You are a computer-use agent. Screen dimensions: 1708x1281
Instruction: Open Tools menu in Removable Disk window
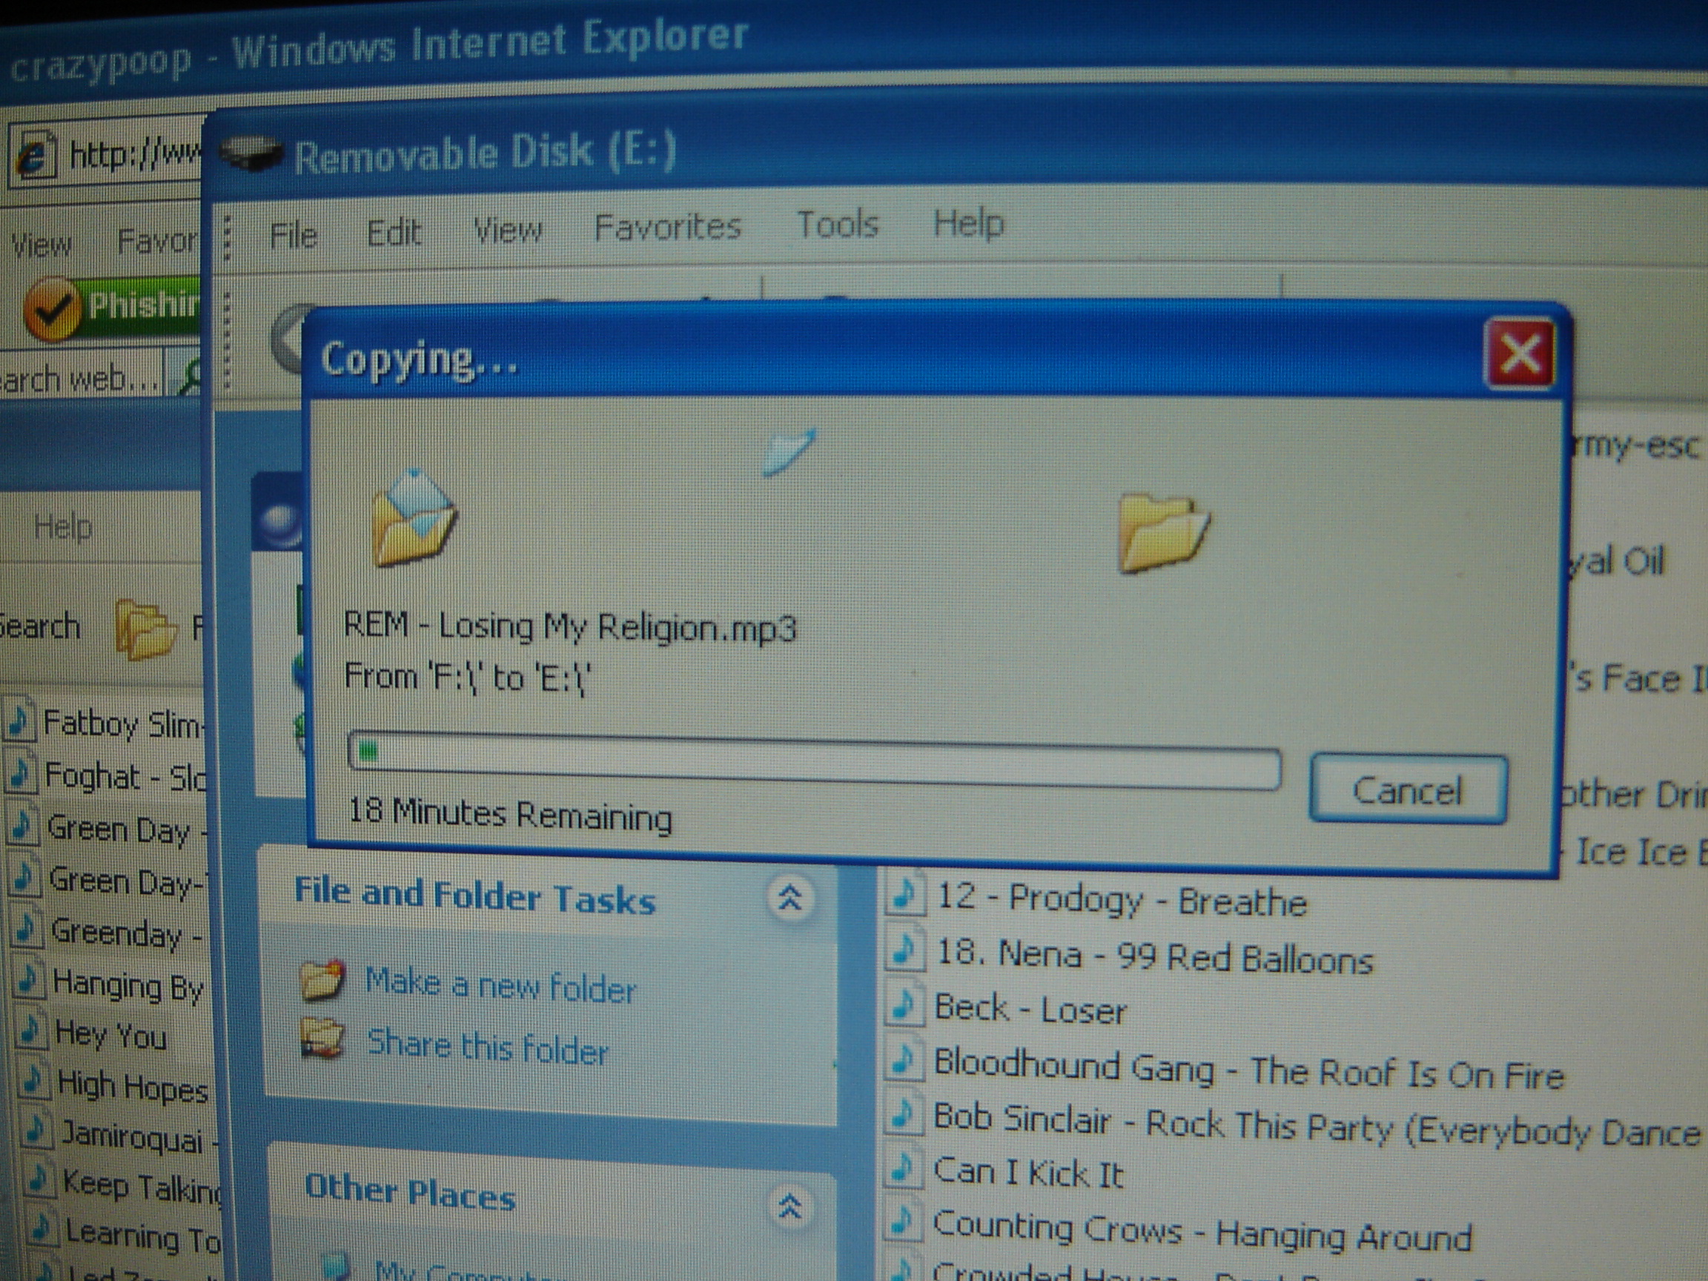[x=838, y=224]
